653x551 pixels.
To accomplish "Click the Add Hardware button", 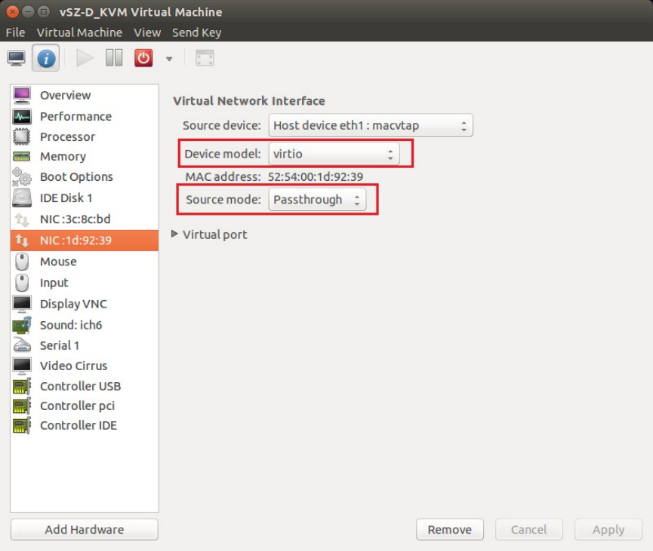I will (x=84, y=529).
